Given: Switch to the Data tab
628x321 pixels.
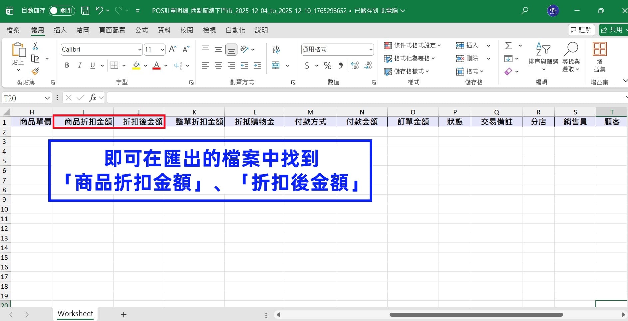Looking at the screenshot, I should click(164, 30).
